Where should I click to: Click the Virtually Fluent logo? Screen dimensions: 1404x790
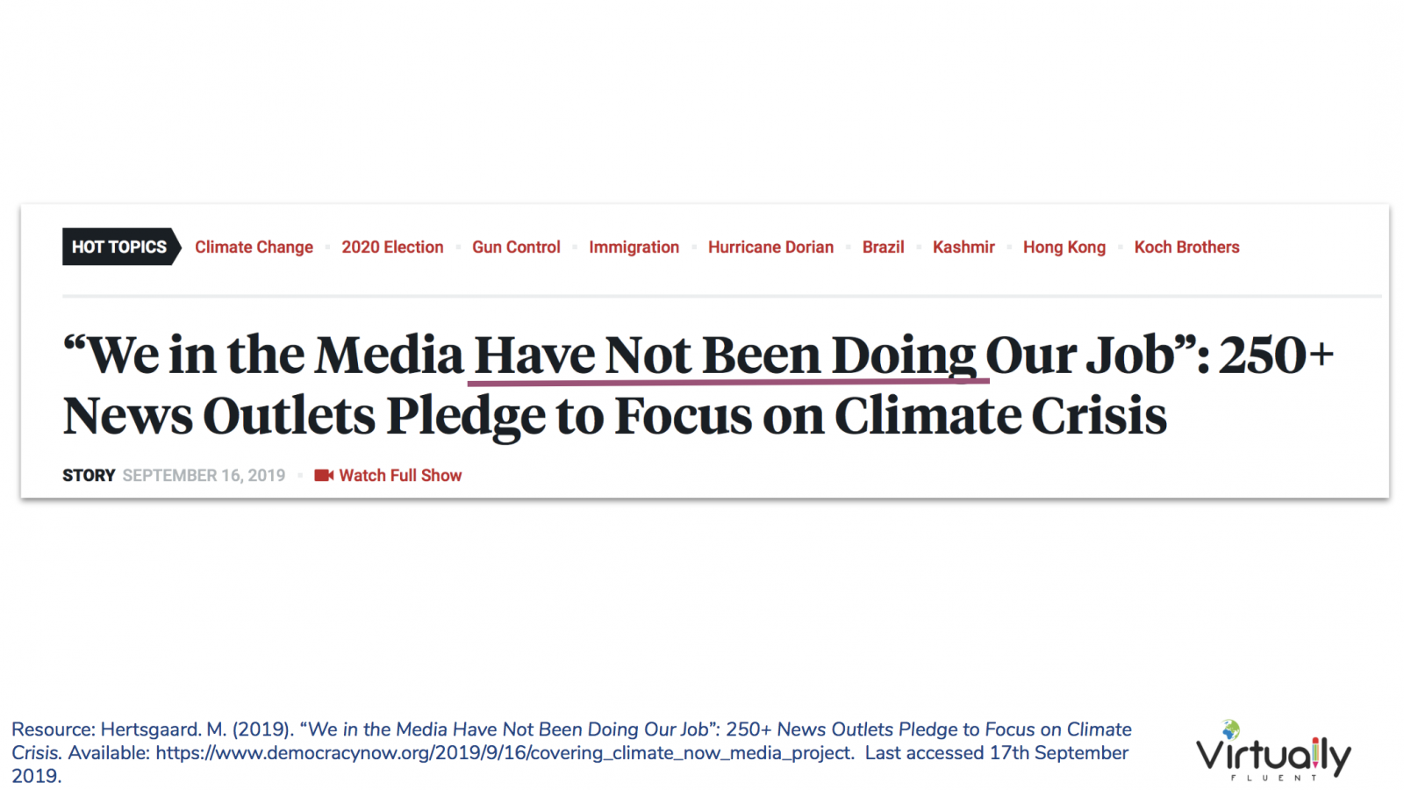[x=1273, y=751]
